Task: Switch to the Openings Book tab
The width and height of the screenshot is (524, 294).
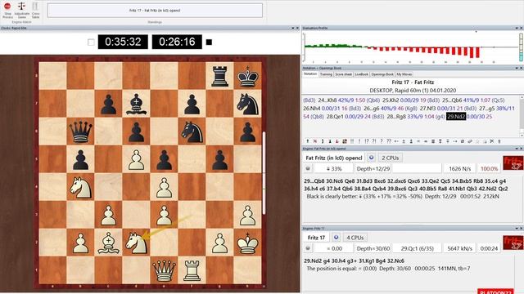Action: tap(382, 74)
